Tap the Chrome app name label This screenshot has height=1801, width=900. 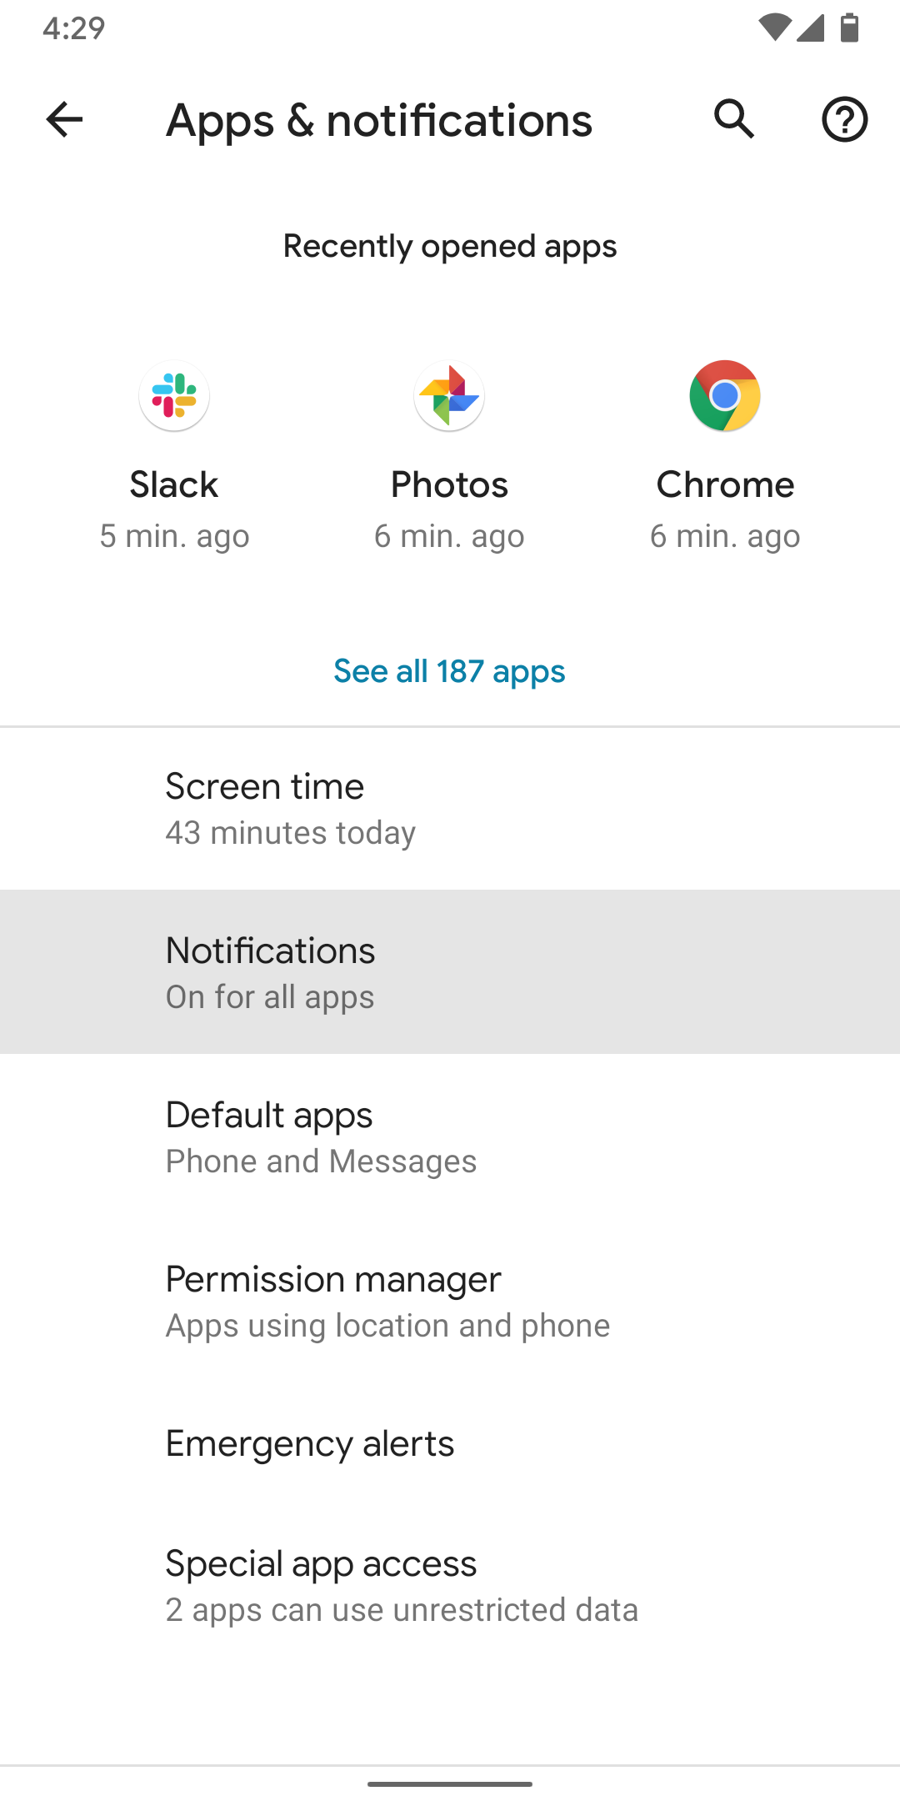pyautogui.click(x=725, y=484)
